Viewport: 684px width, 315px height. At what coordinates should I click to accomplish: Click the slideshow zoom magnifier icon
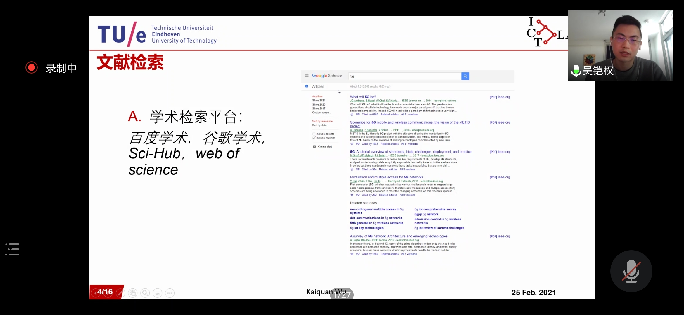(145, 293)
